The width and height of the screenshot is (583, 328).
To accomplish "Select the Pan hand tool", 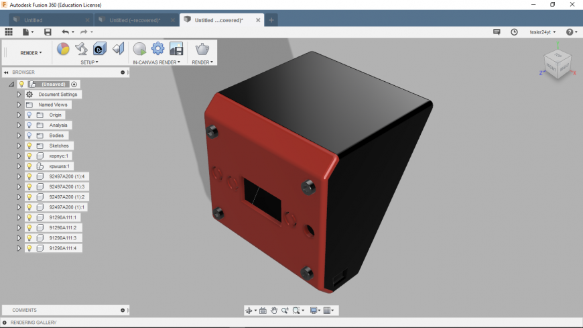I will point(274,311).
